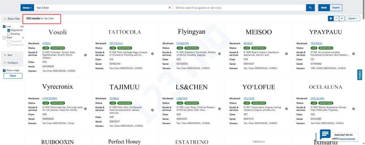
Task: Open the Owner search field dropdown
Action: click(27, 8)
